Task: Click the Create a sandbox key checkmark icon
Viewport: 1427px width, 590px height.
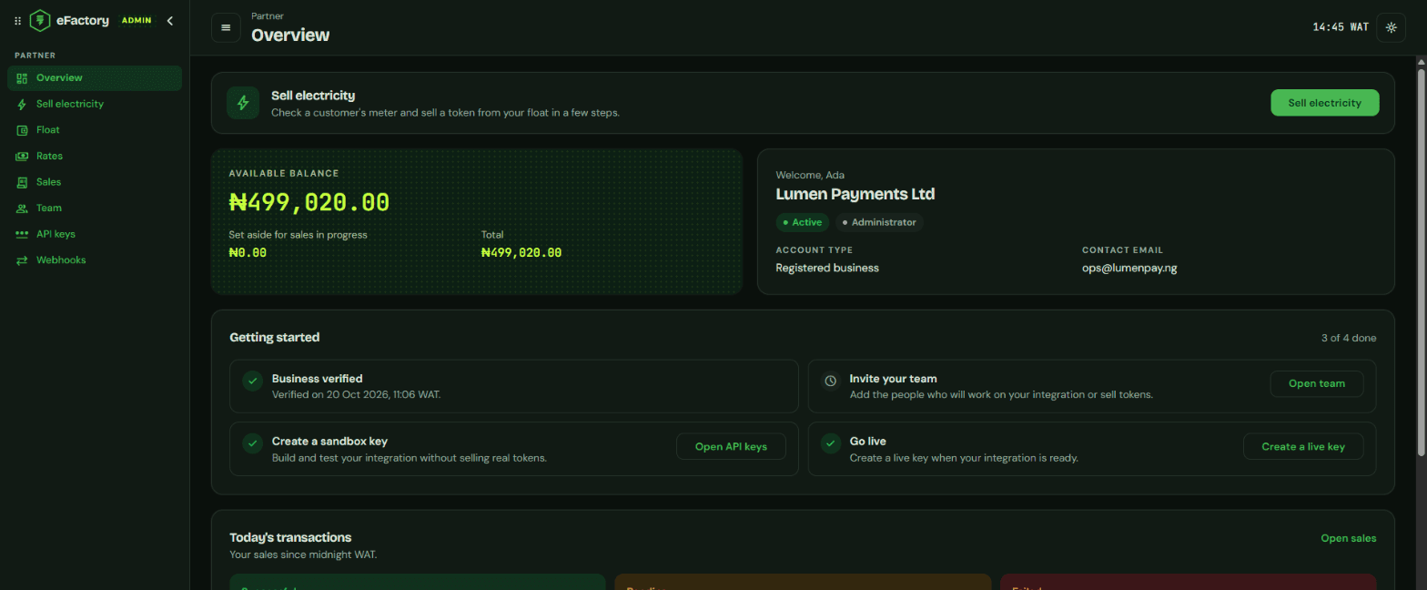Action: [x=253, y=443]
